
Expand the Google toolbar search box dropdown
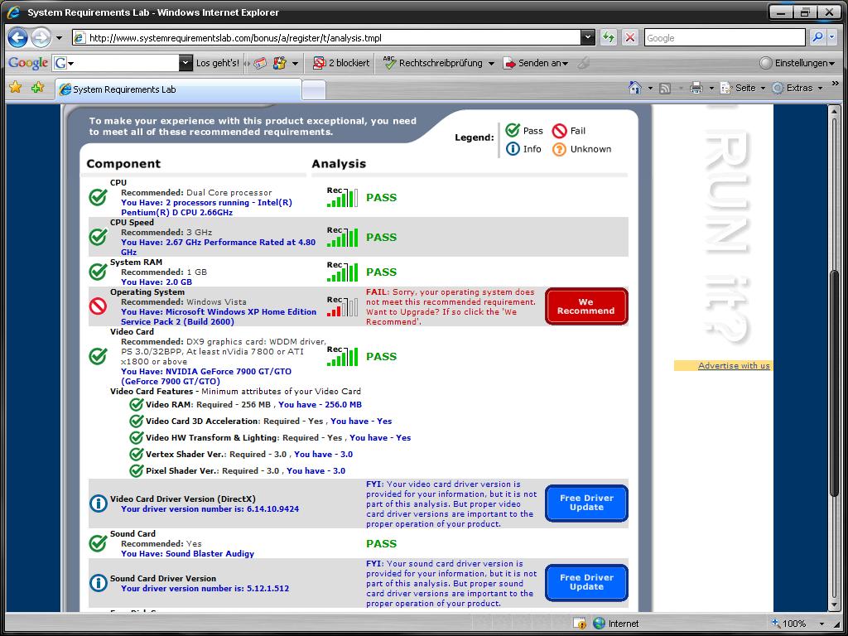(185, 63)
